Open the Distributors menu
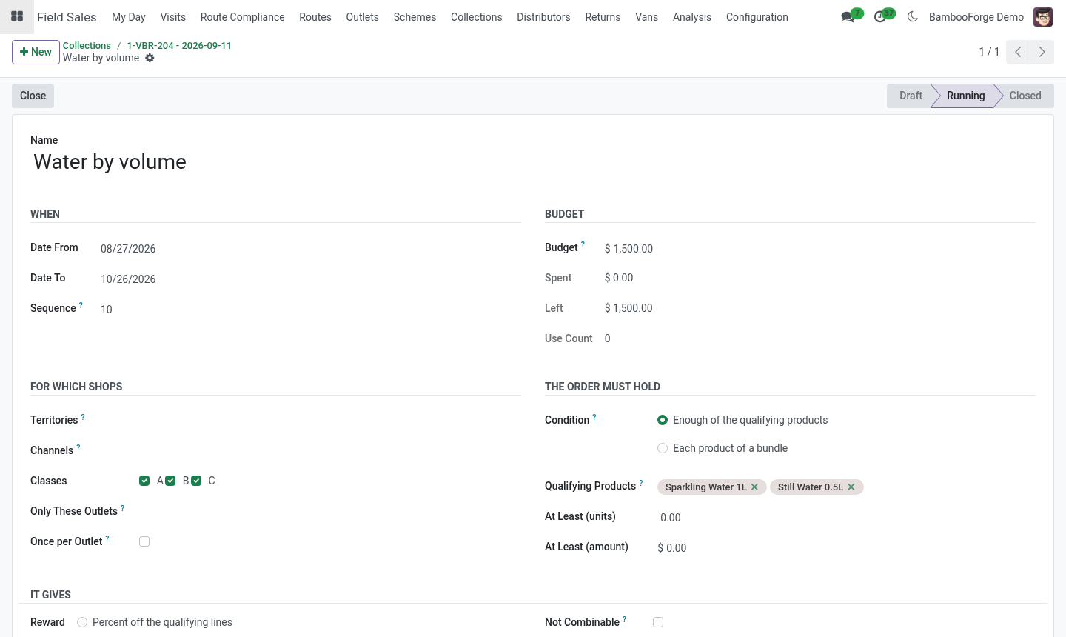The image size is (1066, 637). pos(543,16)
